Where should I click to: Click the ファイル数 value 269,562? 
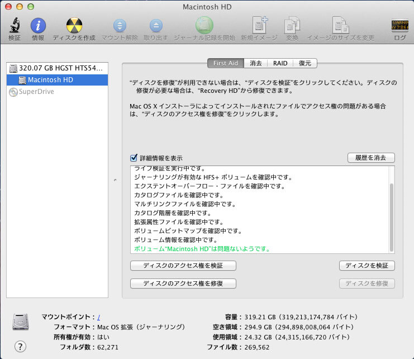pyautogui.click(x=257, y=347)
